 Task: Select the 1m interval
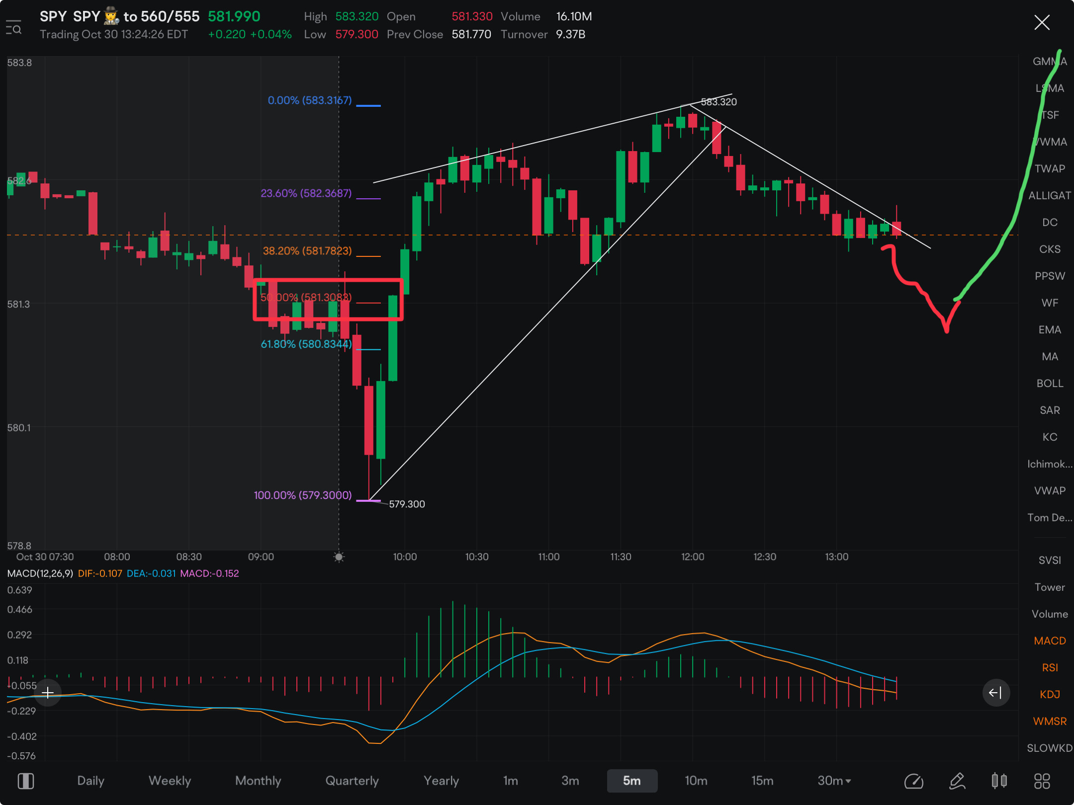coord(510,781)
